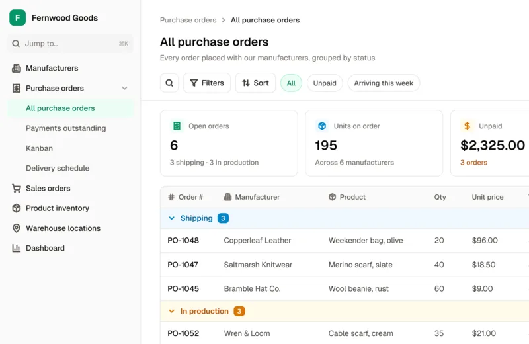Collapse the Shipping group chevron
The image size is (529, 344).
tap(171, 218)
